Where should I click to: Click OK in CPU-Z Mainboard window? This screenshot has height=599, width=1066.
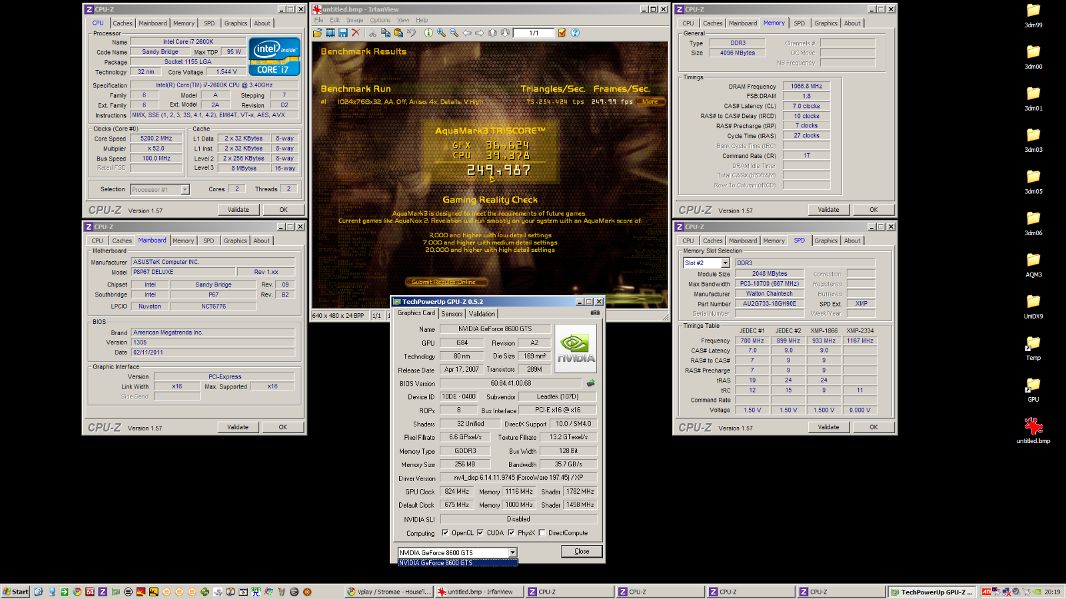(x=283, y=427)
